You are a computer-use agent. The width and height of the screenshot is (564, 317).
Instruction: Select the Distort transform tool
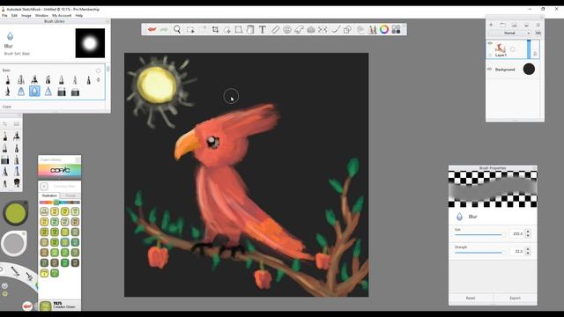239,29
